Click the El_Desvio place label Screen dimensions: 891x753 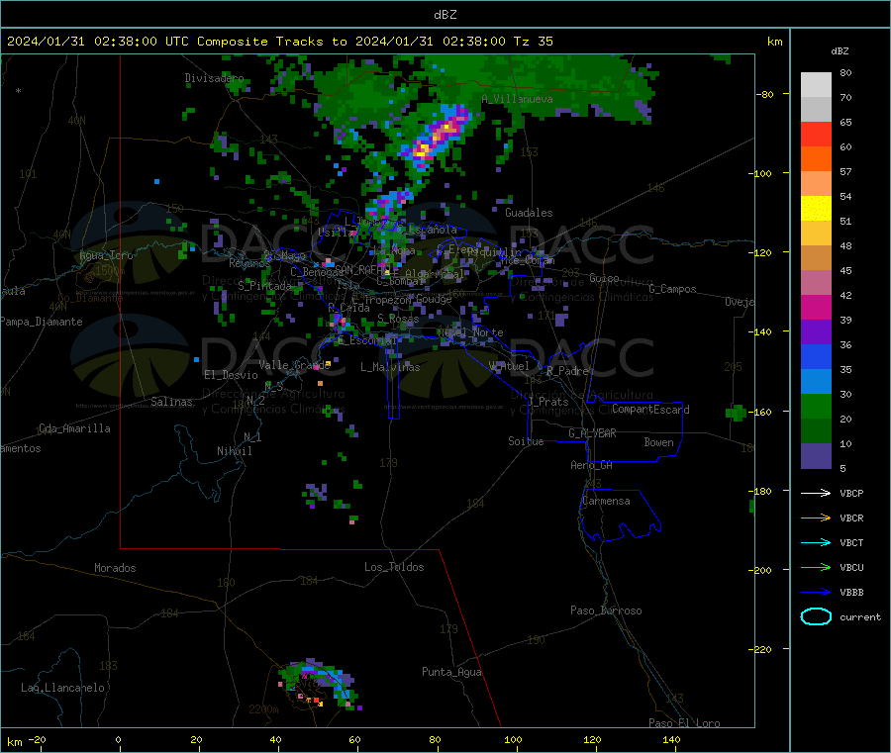231,375
